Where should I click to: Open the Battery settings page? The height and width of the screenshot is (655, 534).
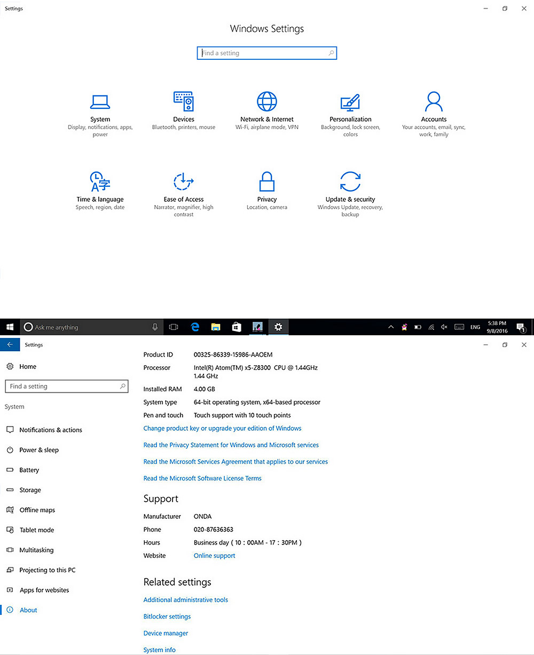pos(29,470)
